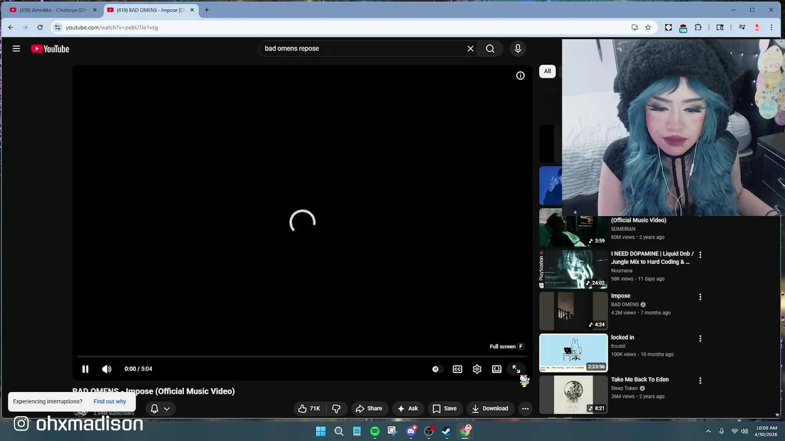Open Spotify from the taskbar
The image size is (785, 441).
375,431
